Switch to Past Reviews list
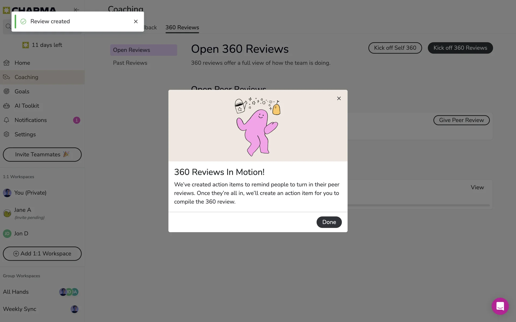The image size is (516, 322). point(130,63)
